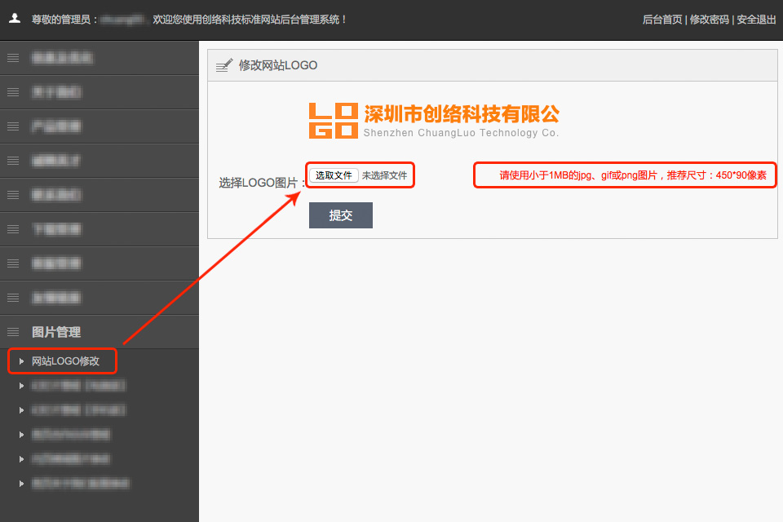783x522 pixels.
Task: Click the 修改密码 link
Action: pos(709,19)
